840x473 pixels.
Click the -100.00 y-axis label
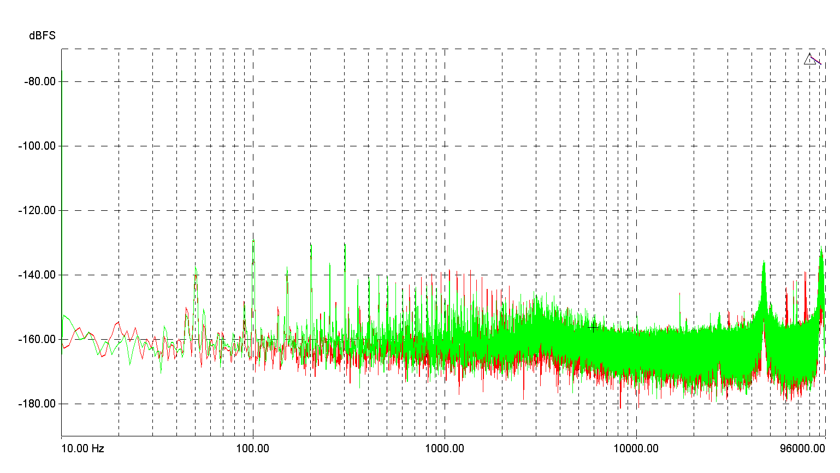pyautogui.click(x=37, y=146)
